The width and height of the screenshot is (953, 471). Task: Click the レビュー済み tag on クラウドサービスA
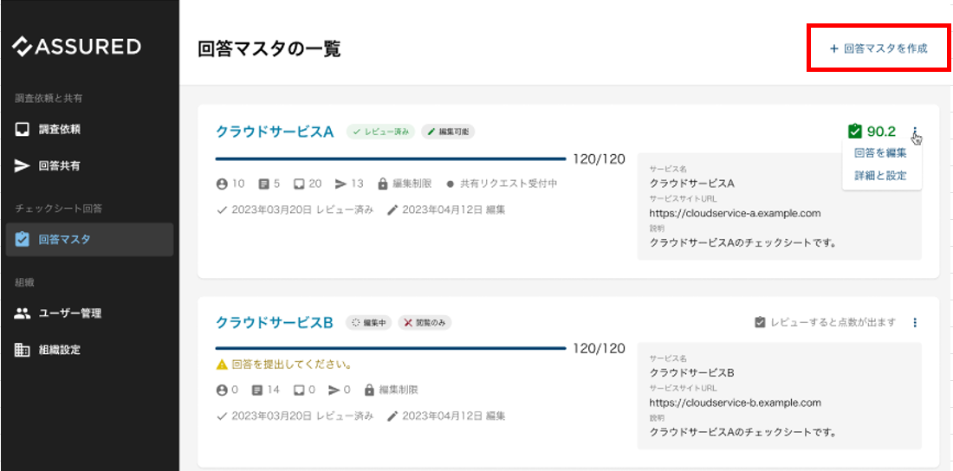coord(380,132)
